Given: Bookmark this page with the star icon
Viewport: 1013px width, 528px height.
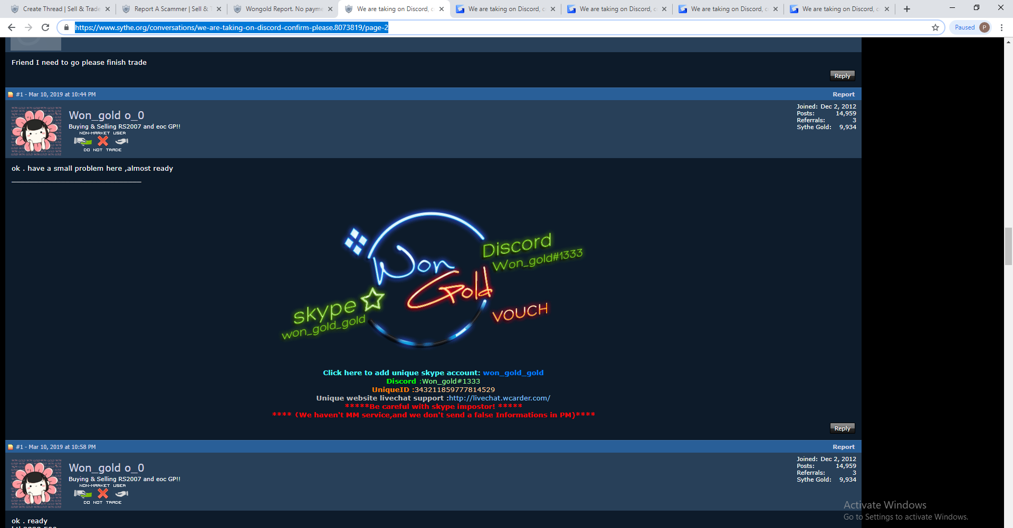Looking at the screenshot, I should click(935, 27).
